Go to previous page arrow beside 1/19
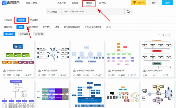Viewport: 176px width, 108px height. (x=166, y=35)
